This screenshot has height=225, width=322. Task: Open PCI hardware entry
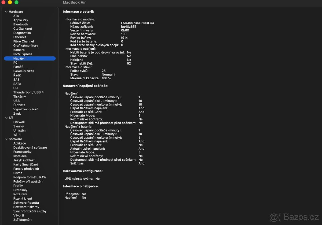(x=16, y=63)
